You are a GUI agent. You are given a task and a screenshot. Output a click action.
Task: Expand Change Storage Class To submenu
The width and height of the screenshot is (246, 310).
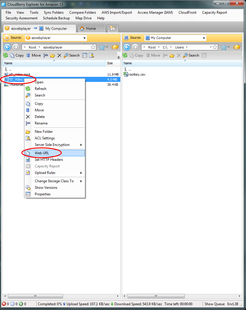55,181
